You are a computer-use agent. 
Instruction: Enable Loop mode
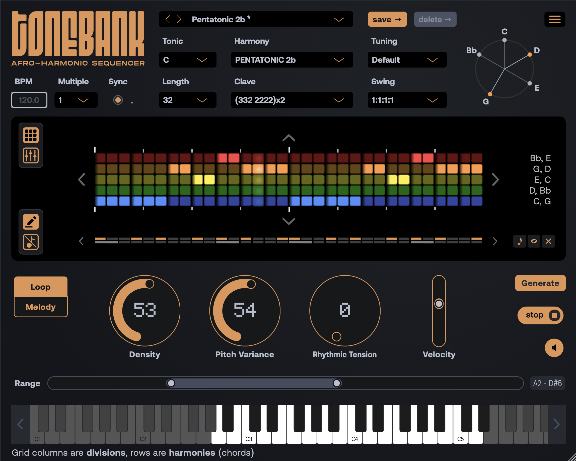pyautogui.click(x=41, y=287)
